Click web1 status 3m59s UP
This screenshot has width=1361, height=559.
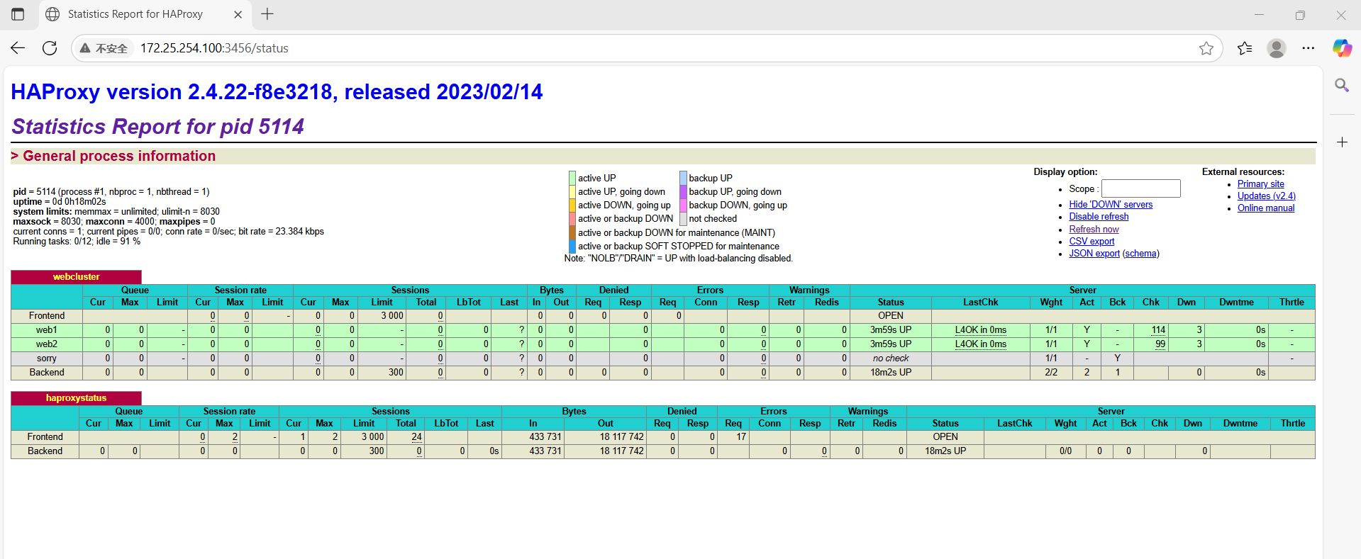coord(891,330)
